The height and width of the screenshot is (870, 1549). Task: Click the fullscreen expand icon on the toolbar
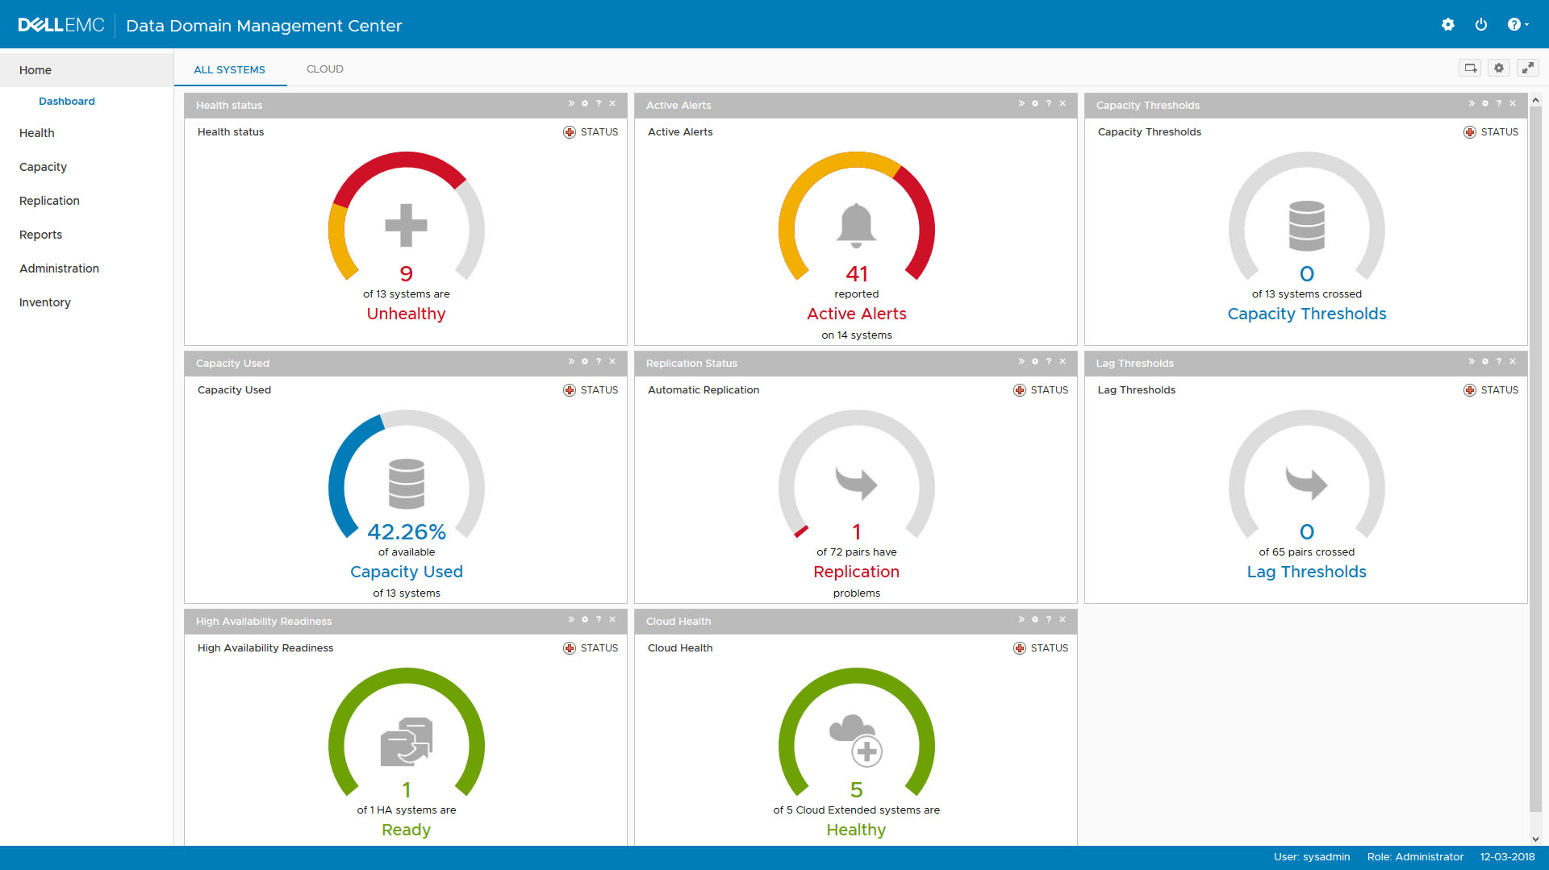(x=1527, y=68)
